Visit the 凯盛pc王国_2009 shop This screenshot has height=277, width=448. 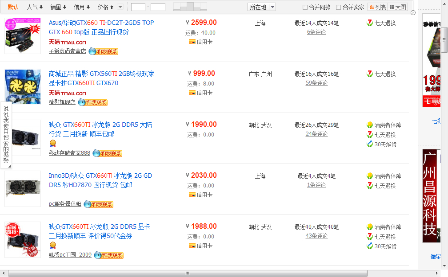(x=70, y=255)
